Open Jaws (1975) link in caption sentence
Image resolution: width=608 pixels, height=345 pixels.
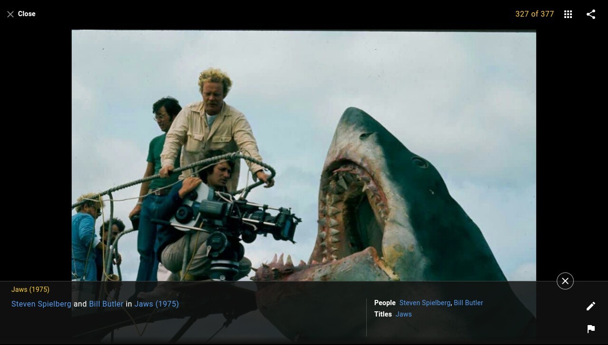pos(157,304)
